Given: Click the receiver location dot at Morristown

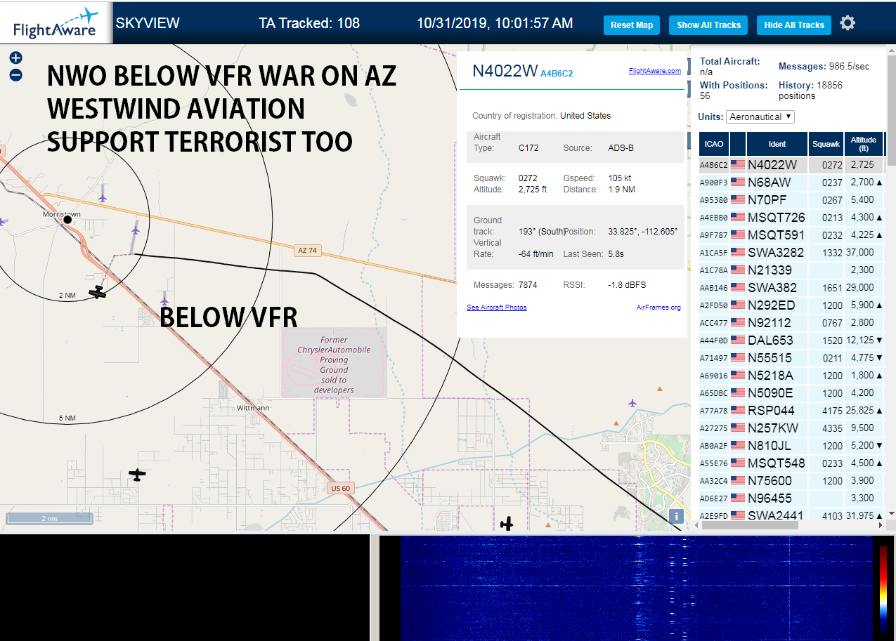Looking at the screenshot, I should (x=67, y=220).
